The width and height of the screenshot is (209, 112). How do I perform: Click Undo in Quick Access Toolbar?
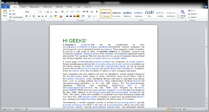pyautogui.click(x=7, y=3)
